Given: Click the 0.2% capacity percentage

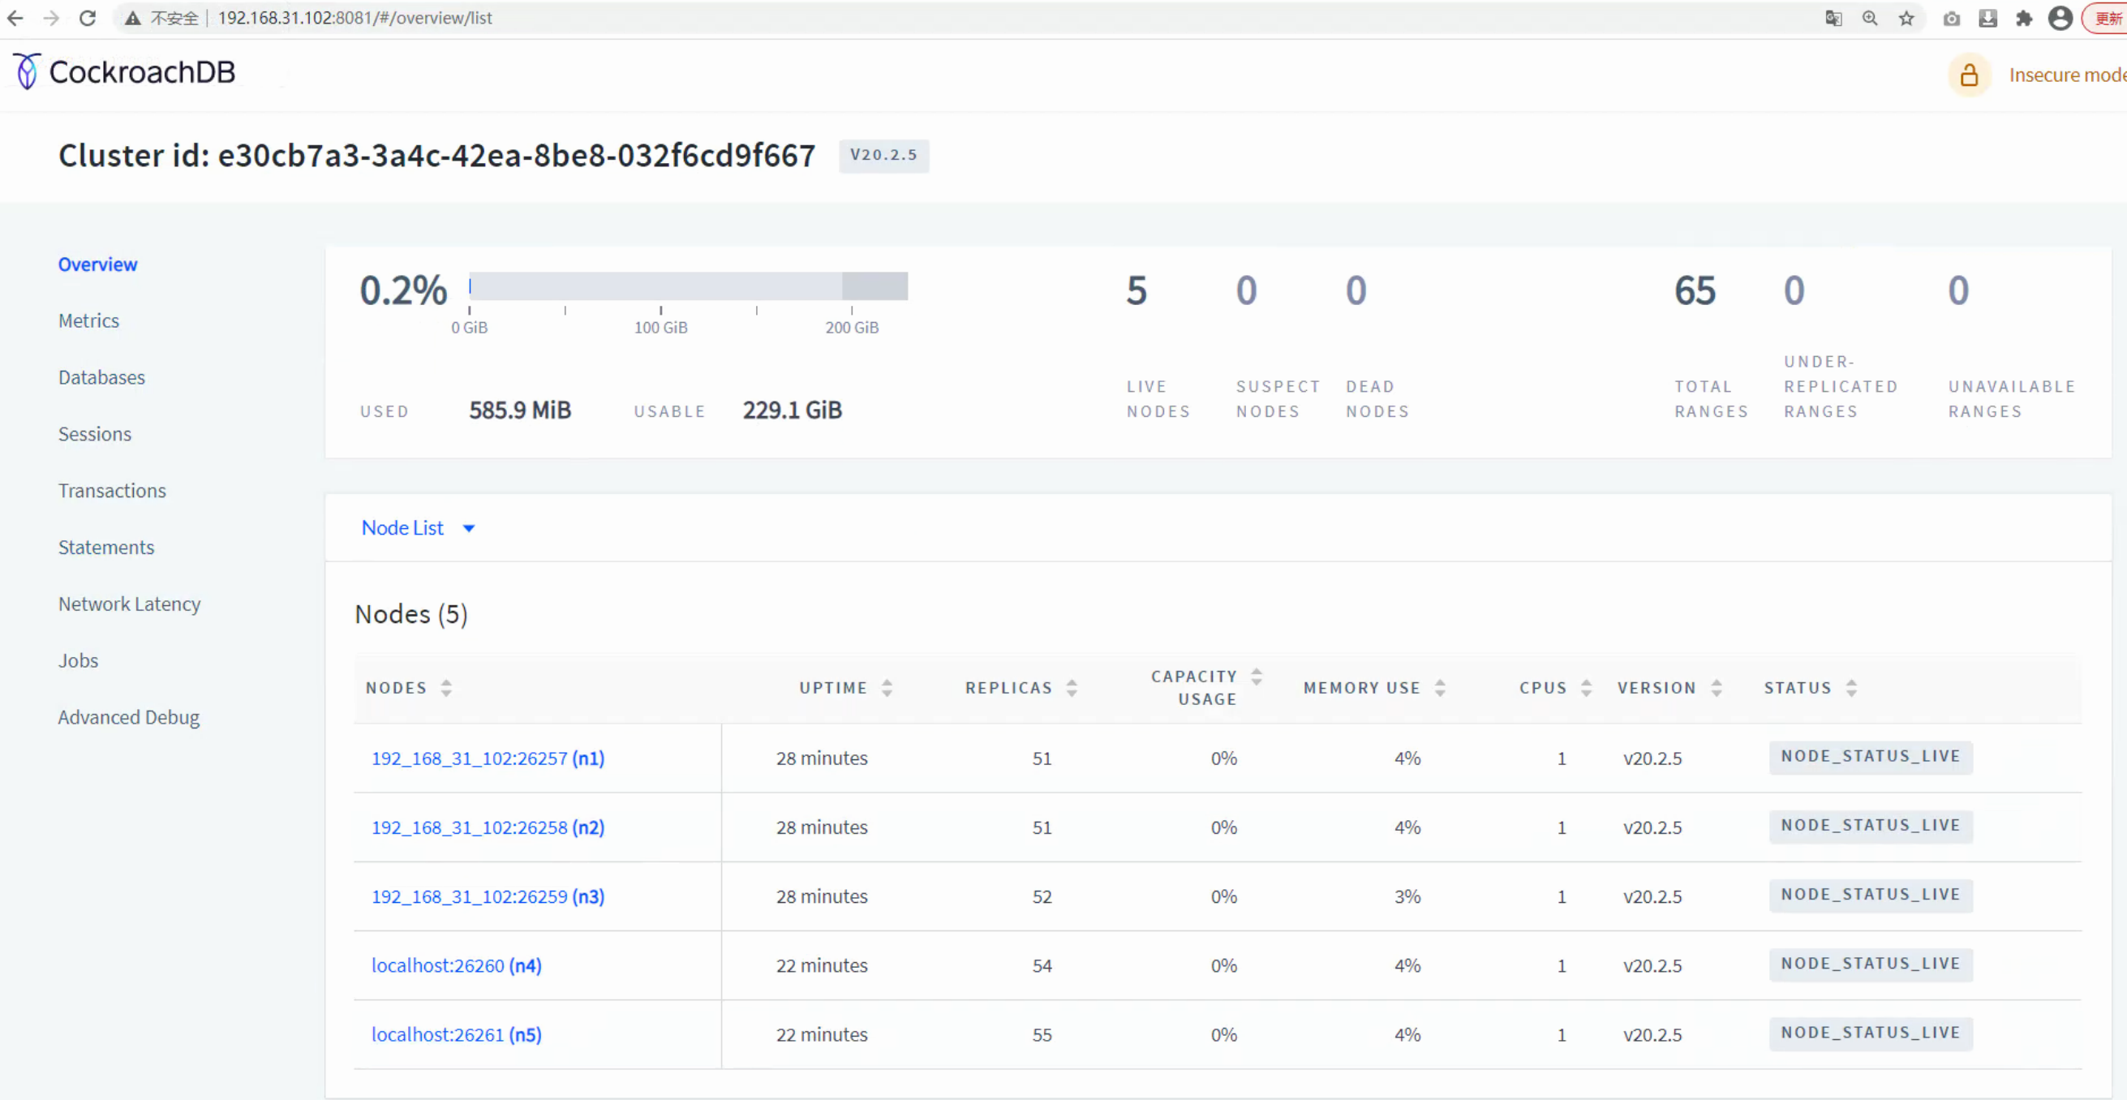Looking at the screenshot, I should [x=403, y=290].
